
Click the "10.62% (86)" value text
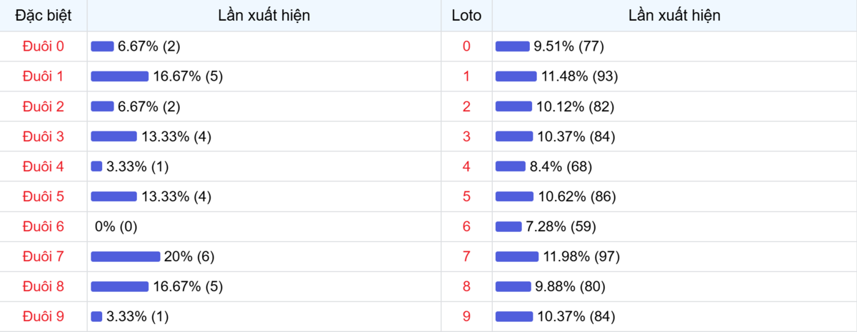coord(576,196)
